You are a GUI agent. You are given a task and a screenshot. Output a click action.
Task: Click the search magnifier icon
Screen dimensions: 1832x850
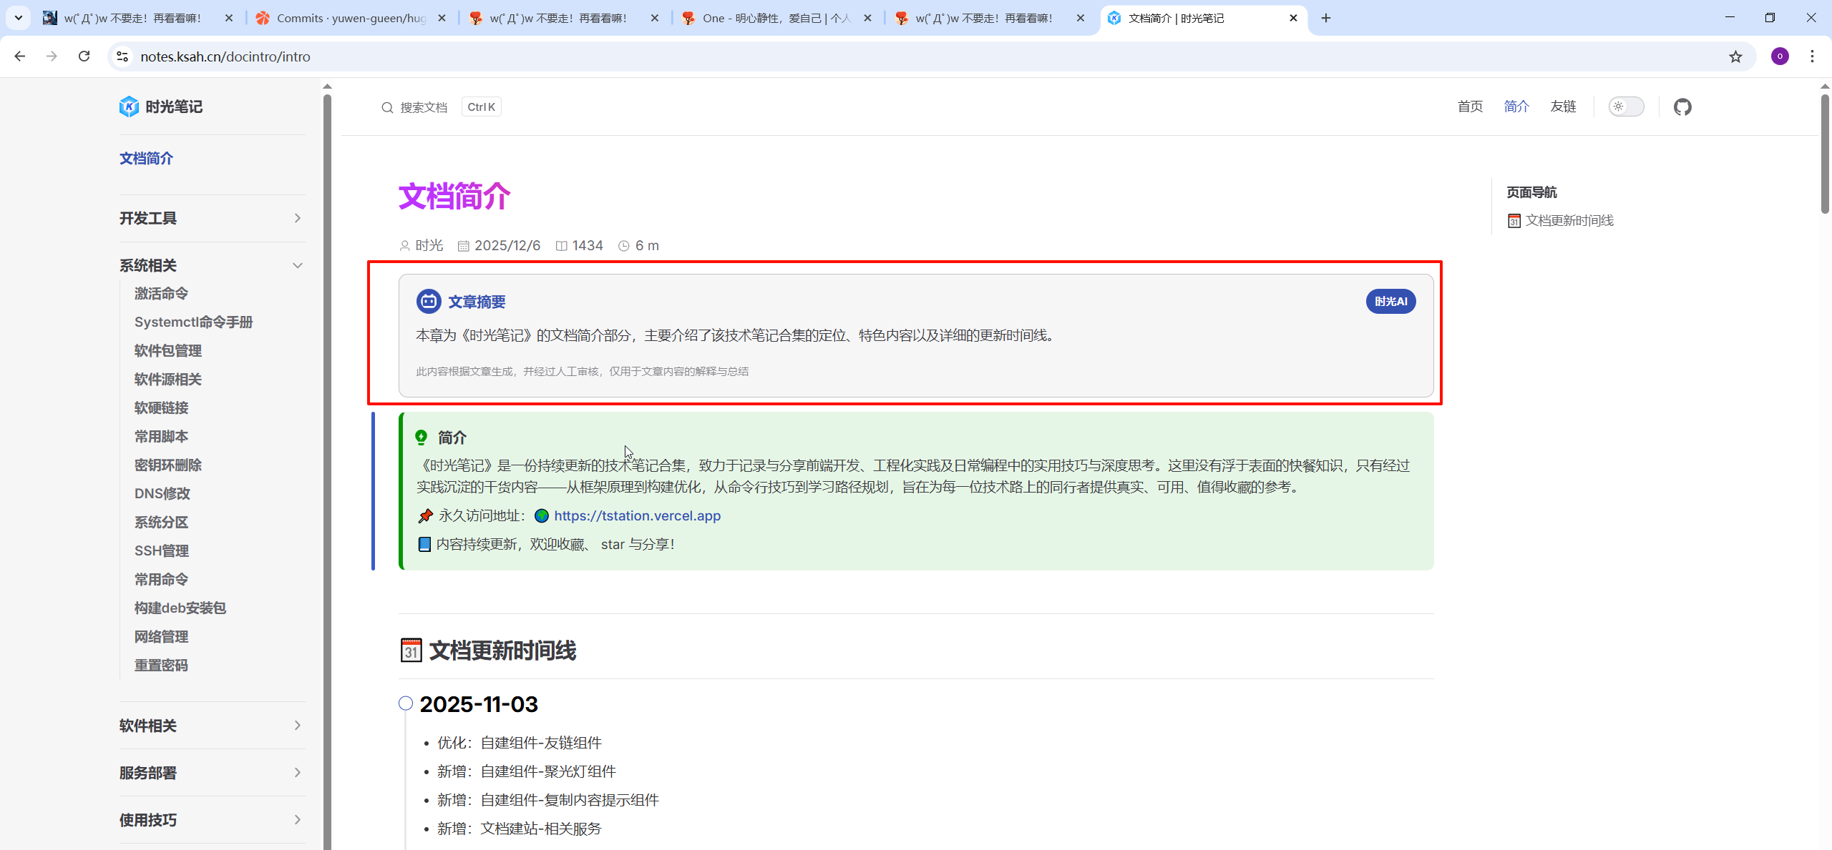[x=387, y=107]
